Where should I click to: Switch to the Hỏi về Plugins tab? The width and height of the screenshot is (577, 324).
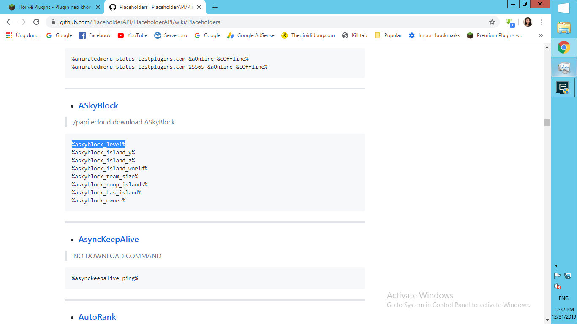(x=55, y=7)
